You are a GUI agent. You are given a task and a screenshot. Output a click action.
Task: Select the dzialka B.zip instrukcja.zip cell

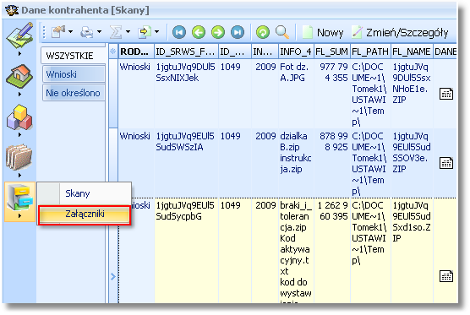296,163
